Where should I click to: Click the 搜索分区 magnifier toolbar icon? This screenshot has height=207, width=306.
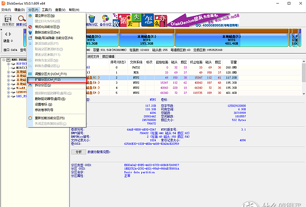point(21,19)
